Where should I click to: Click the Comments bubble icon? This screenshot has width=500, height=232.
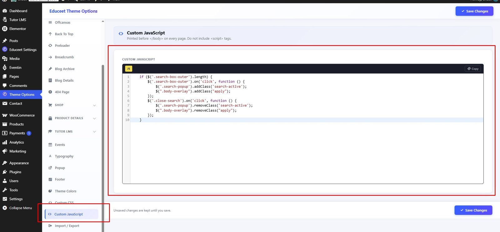pyautogui.click(x=5, y=85)
